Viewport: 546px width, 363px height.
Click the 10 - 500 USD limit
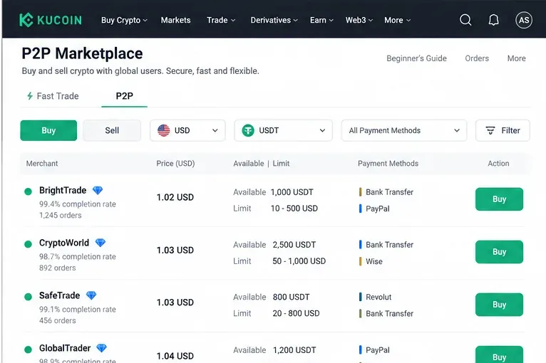294,209
